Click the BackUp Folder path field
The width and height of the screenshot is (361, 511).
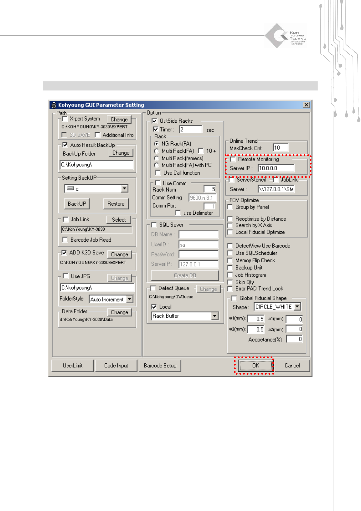(96, 165)
